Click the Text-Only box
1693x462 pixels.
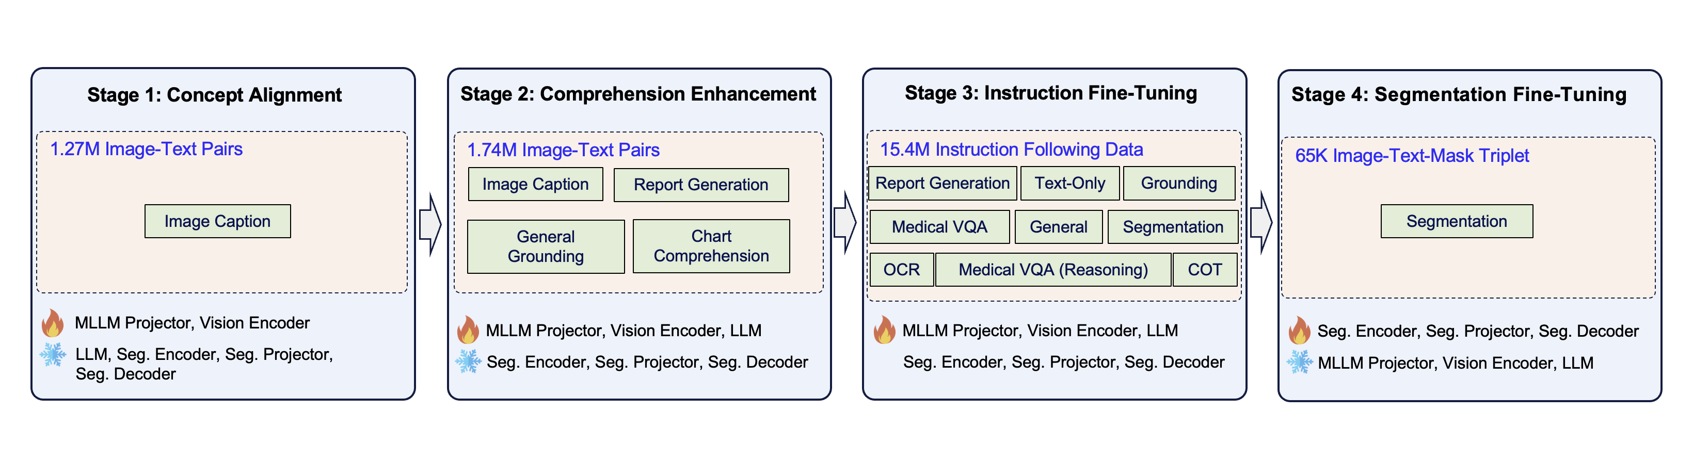[1069, 183]
